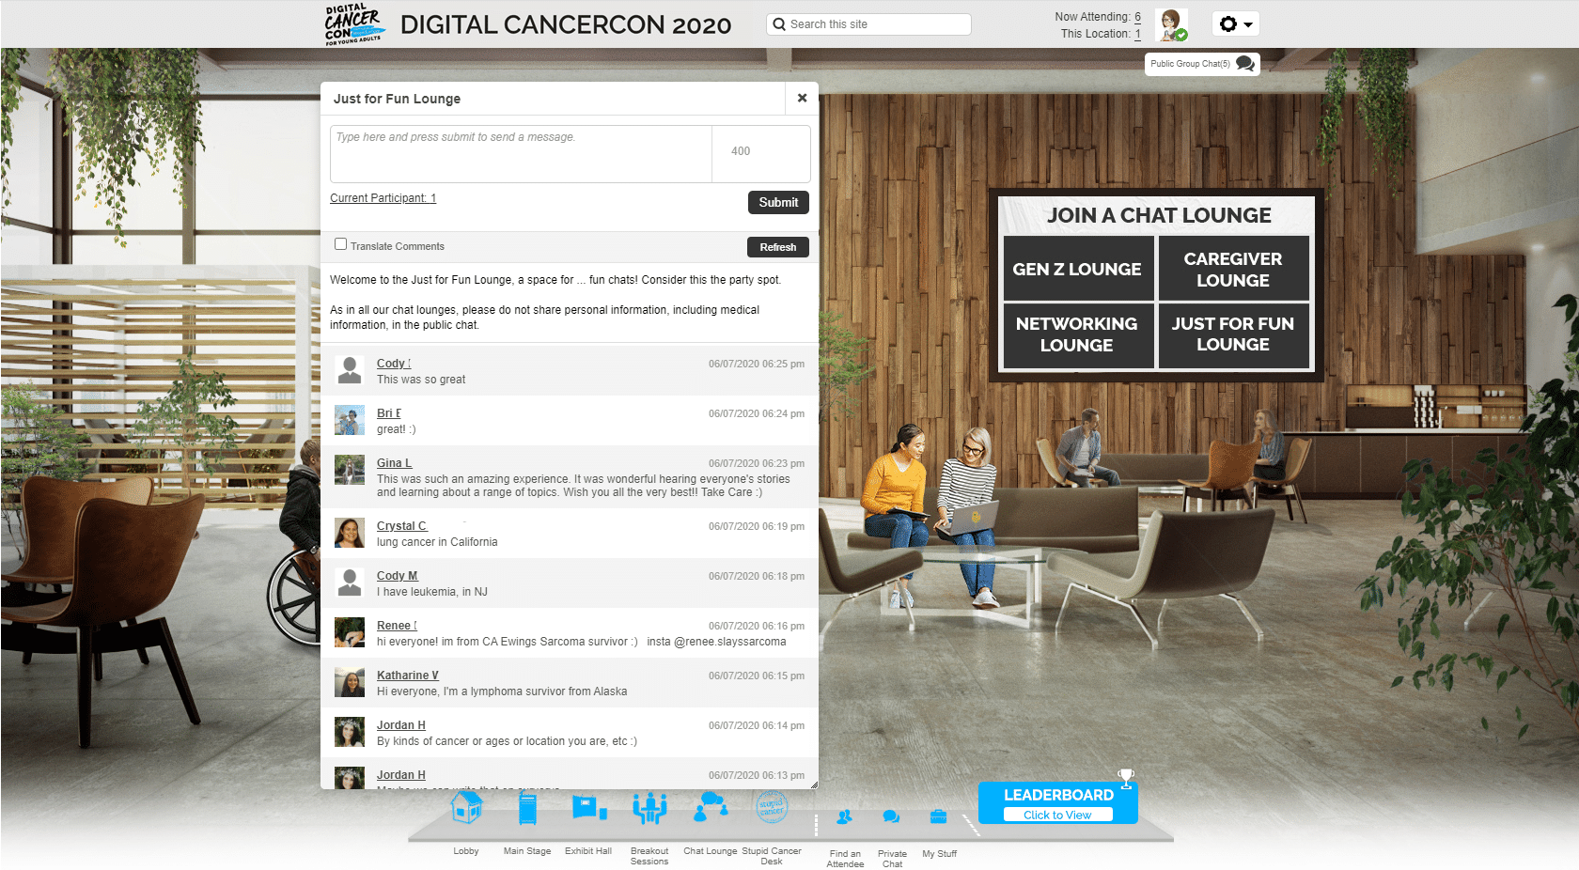Click Katharine V avatar thumbnail
This screenshot has height=870, width=1579.
pyautogui.click(x=350, y=682)
